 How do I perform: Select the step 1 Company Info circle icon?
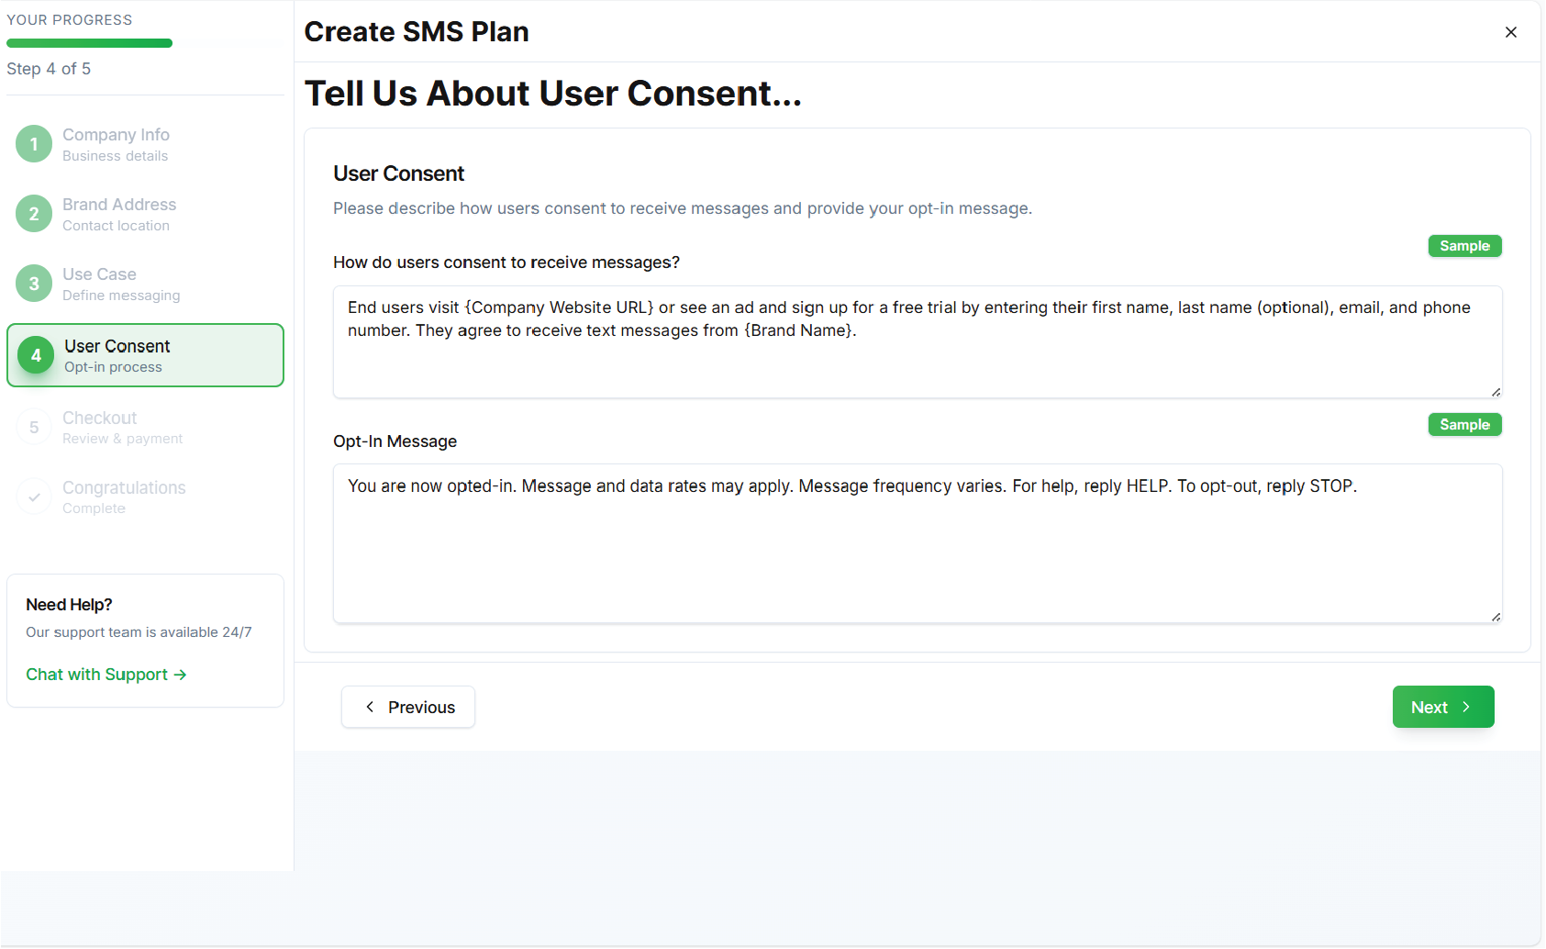34,143
